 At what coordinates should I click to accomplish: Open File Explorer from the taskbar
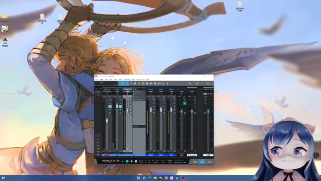pos(155,178)
